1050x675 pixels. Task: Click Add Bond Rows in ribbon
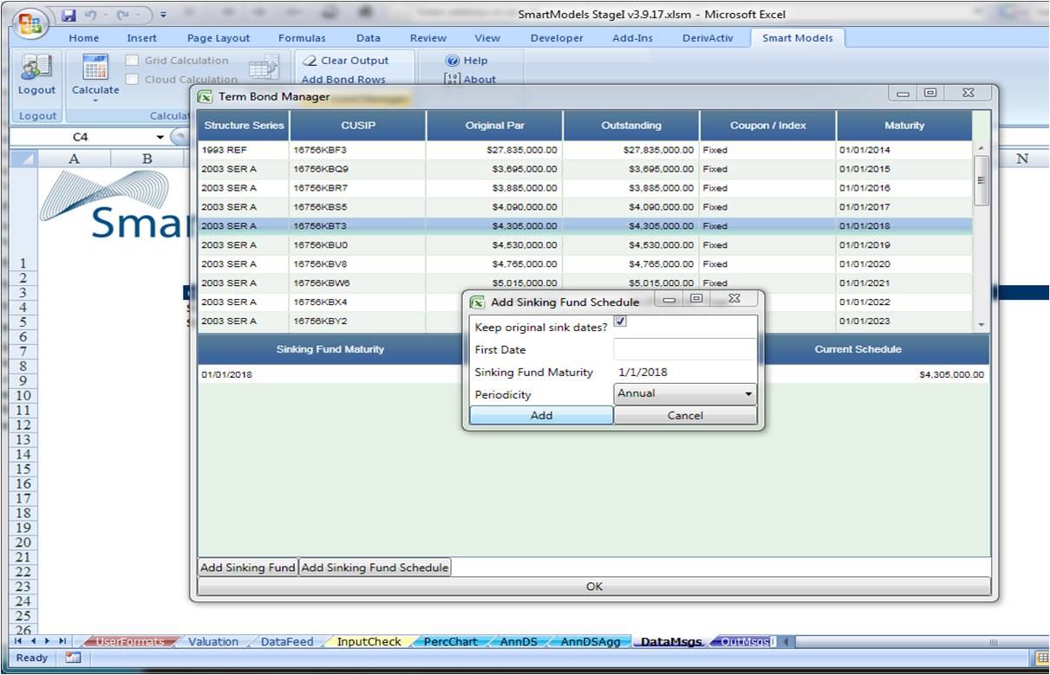coord(343,80)
